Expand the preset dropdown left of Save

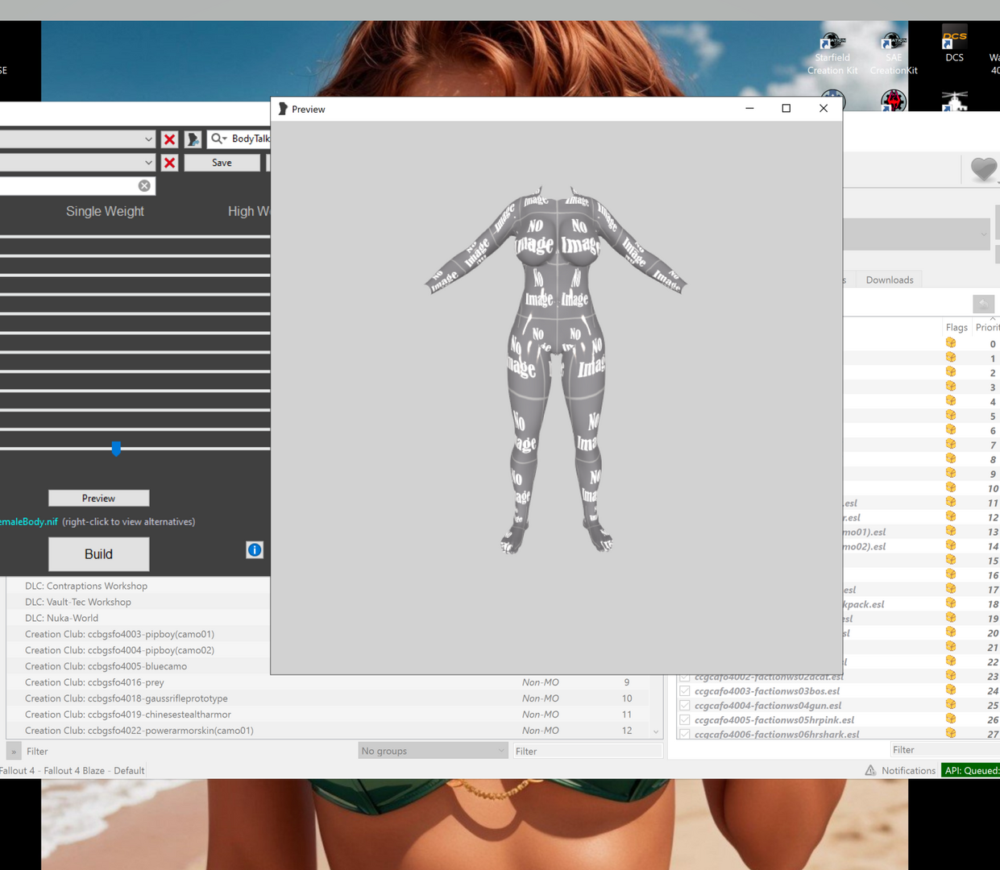pos(148,163)
